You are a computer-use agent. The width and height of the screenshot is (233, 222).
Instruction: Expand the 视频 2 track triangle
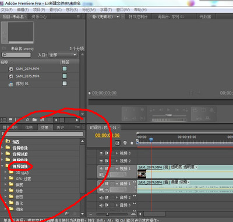coord(117,161)
